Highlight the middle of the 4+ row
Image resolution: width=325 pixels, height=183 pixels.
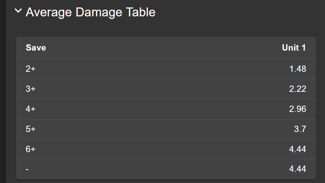[166, 109]
